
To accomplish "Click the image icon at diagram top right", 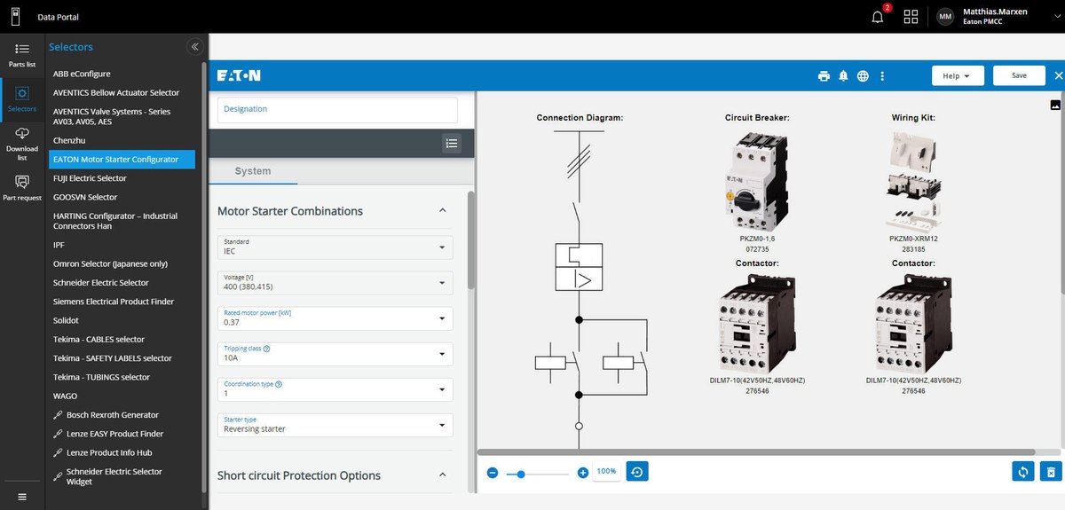I will (x=1055, y=104).
